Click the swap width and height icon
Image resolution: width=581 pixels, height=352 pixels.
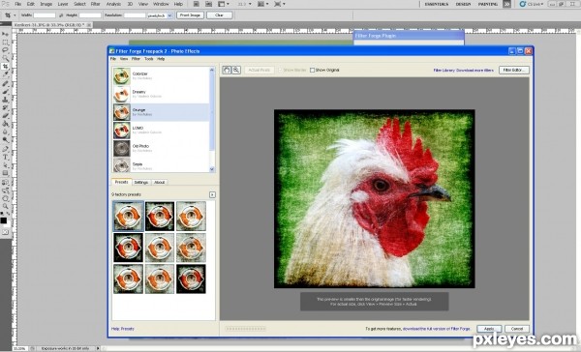tap(62, 15)
